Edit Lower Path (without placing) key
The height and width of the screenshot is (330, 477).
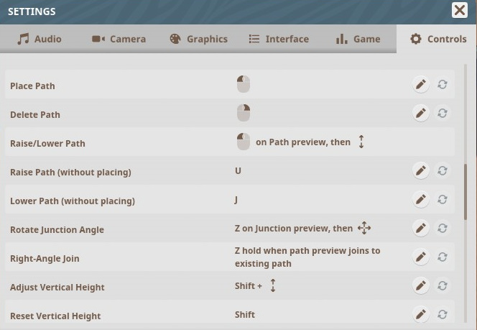421,200
